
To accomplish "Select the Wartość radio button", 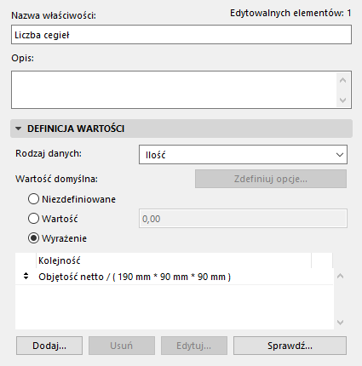I will [33, 219].
